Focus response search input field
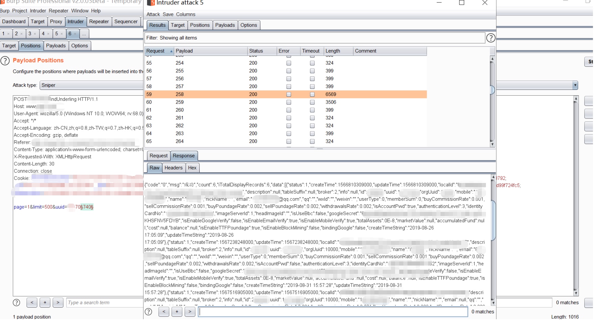Viewport: 594px width, 323px height. (x=333, y=312)
